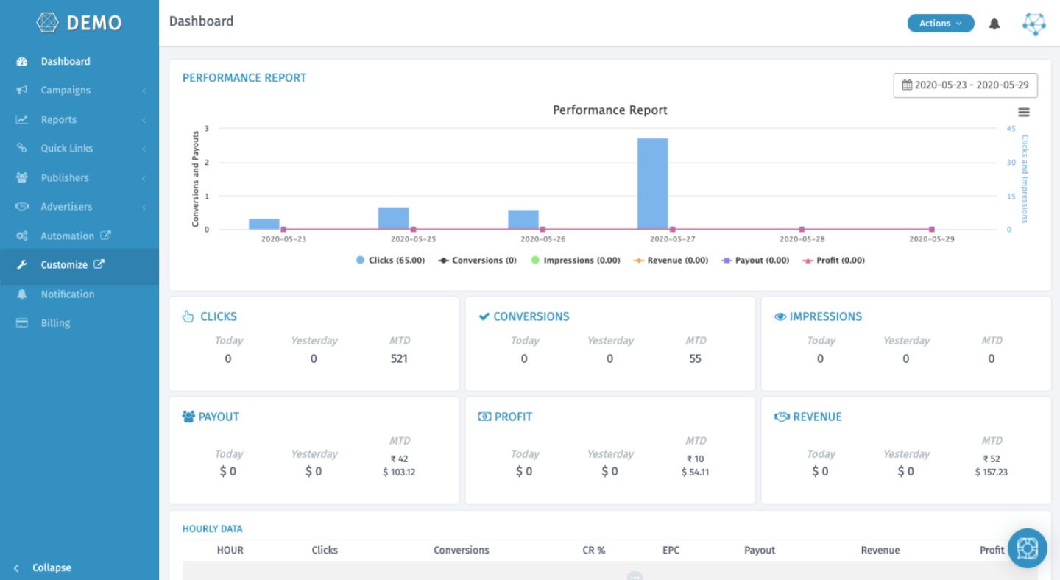Click the Billing credit card icon
The image size is (1060, 580).
tap(22, 323)
